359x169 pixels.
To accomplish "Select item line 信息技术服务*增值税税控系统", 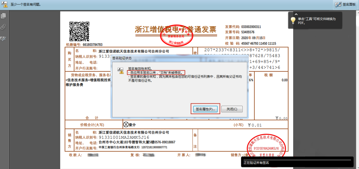I will (x=88, y=80).
